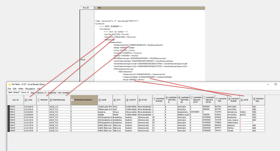280x151 pixels.
Task: Click the Skládkový plyn cell in Row3
Action: 183,115
